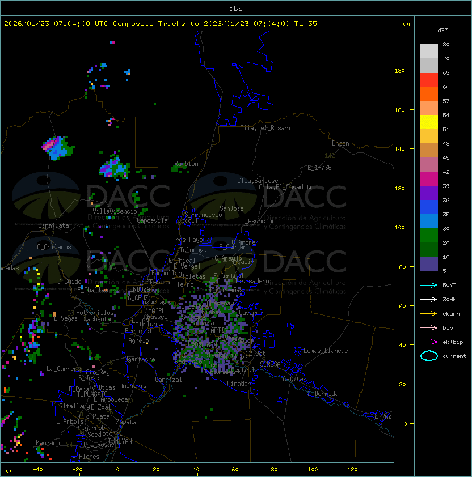The image size is (472, 477).
Task: Click the La_Carrera map label
Action: 64,369
